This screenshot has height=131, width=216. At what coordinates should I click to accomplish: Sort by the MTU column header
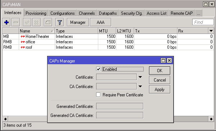click(107, 31)
